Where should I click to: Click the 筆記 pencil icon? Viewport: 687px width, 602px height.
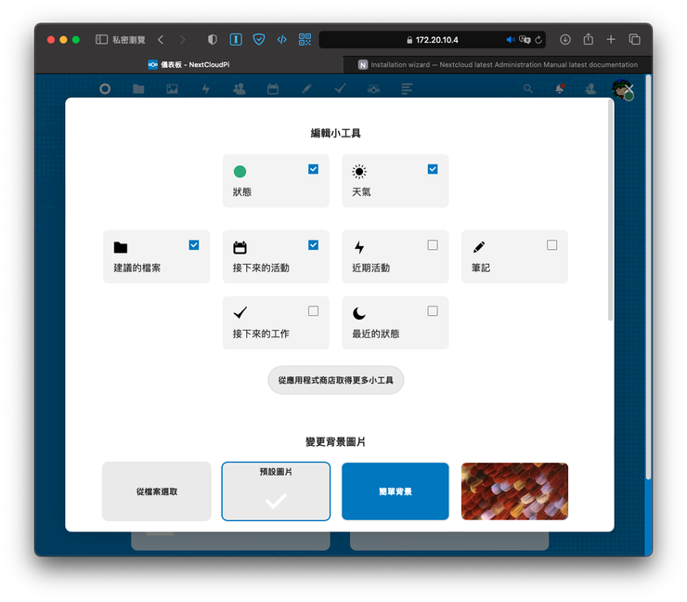[x=479, y=247]
